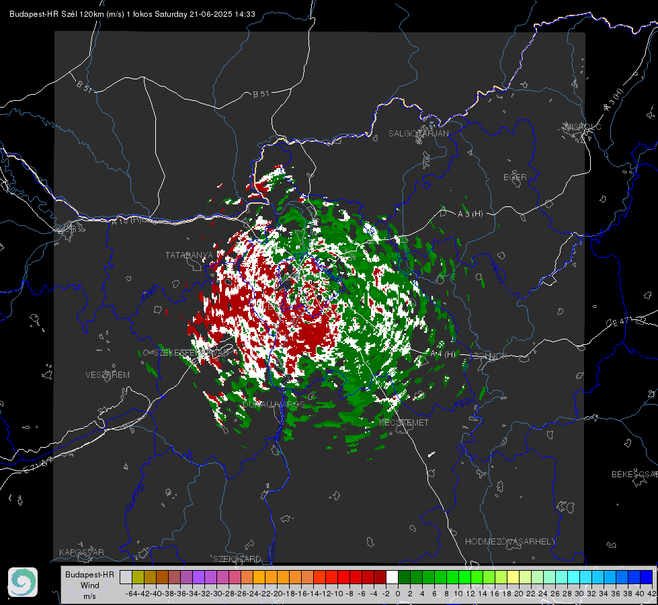Click the teal swirl logo icon

(x=23, y=582)
